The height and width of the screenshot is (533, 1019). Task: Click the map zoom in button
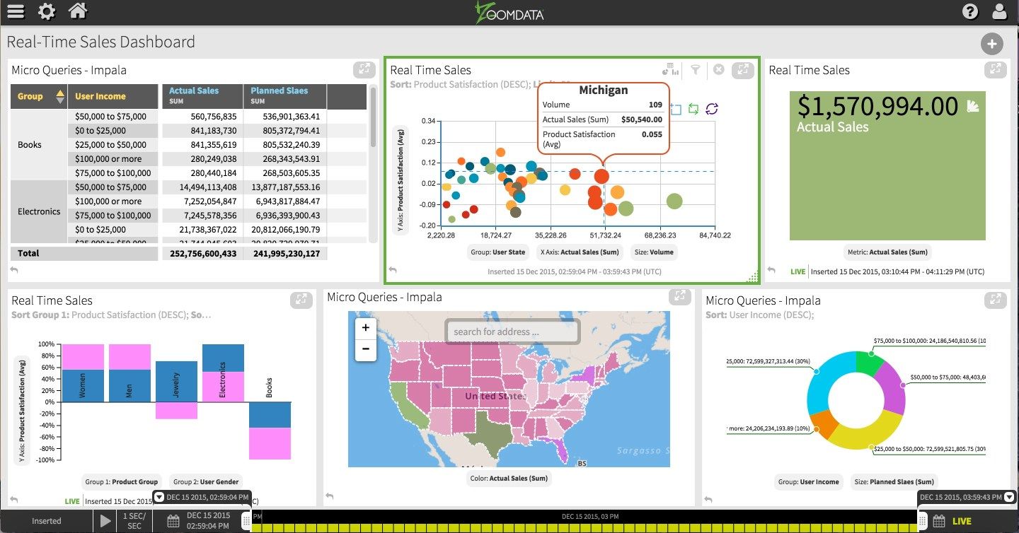[x=365, y=327]
